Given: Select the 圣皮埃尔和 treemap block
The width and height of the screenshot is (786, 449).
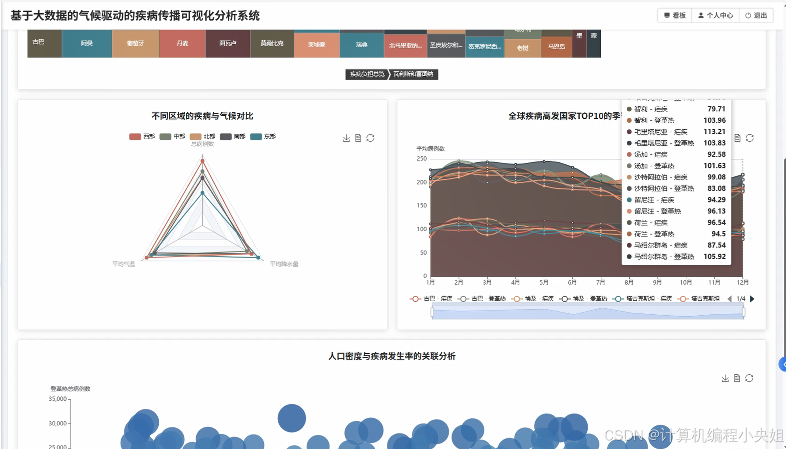Looking at the screenshot, I should [x=446, y=46].
